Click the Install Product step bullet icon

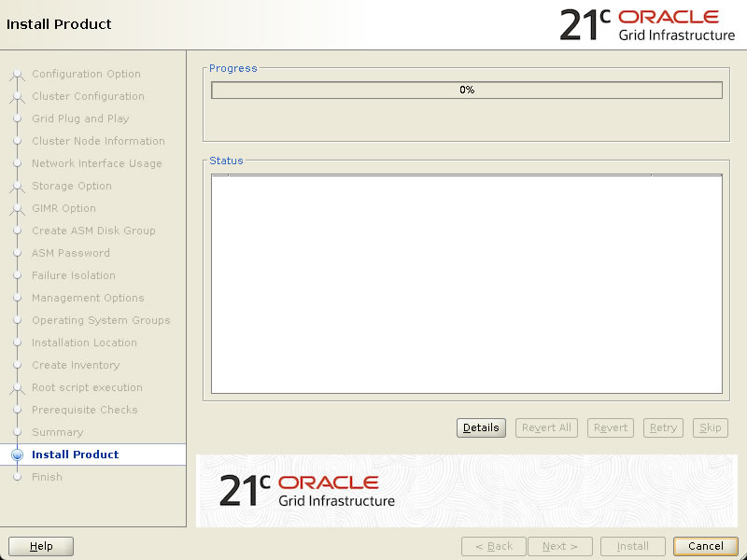(x=17, y=455)
